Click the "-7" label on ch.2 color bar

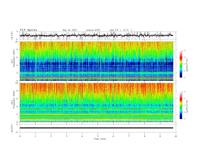184,119
